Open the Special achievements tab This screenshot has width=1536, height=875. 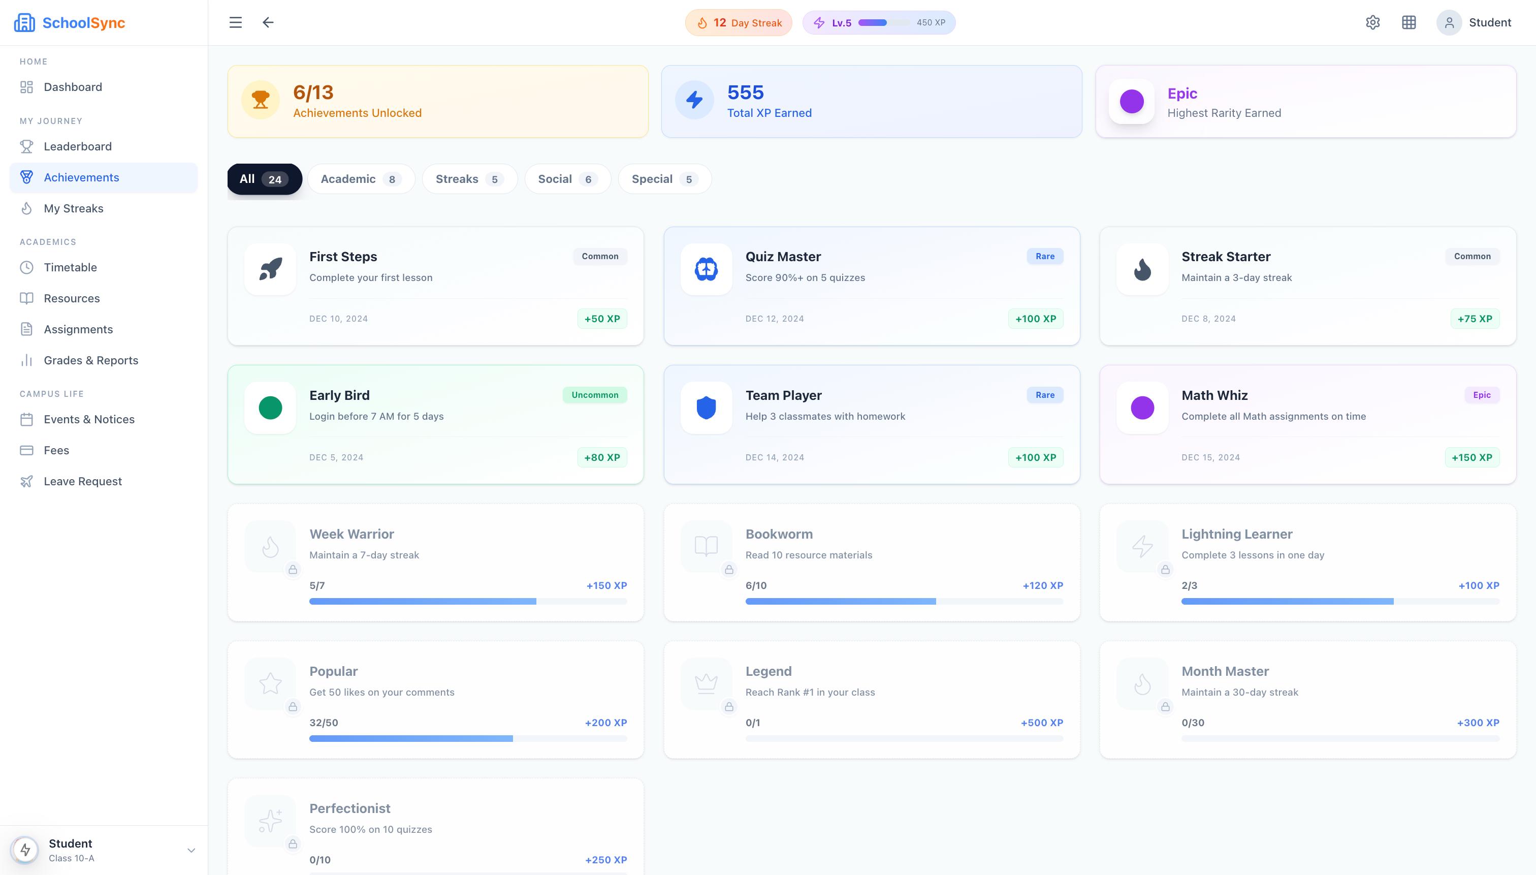point(664,179)
